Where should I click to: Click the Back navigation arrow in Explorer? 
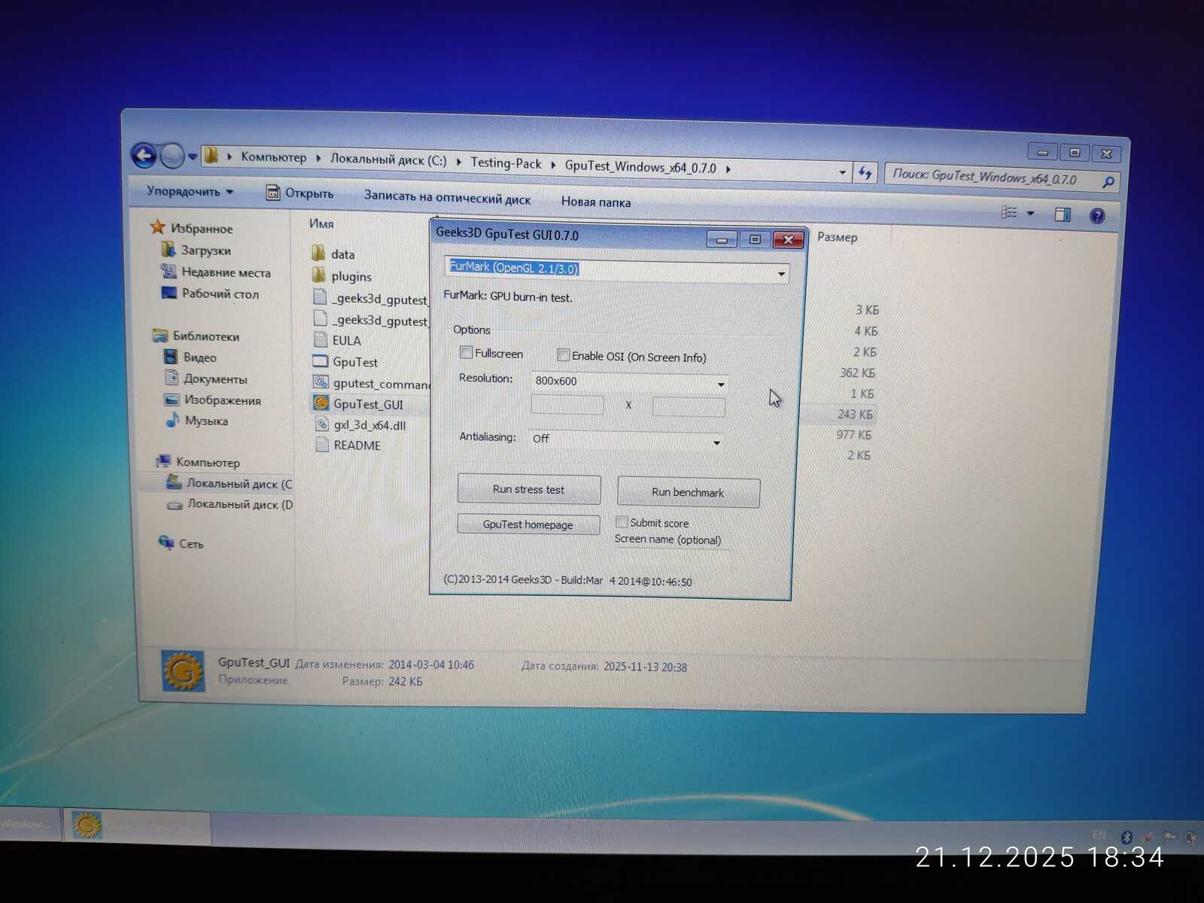(x=144, y=156)
